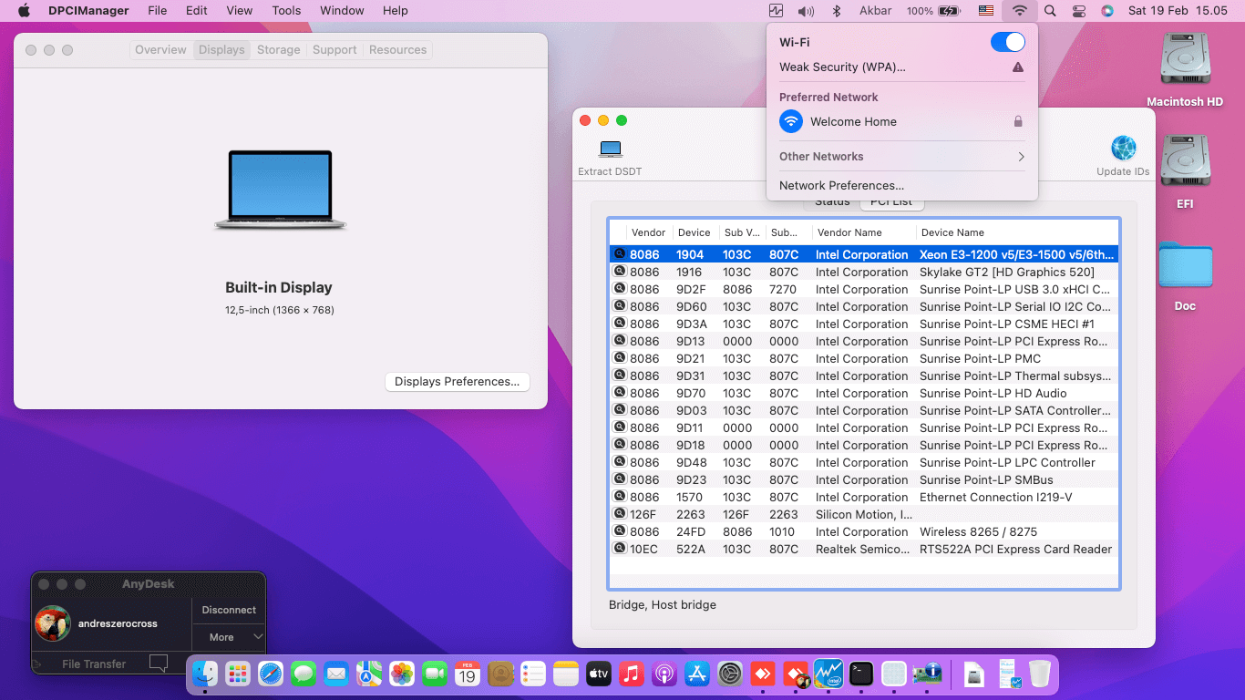Click the Displays Preferences button
Viewport: 1245px width, 700px height.
458,382
